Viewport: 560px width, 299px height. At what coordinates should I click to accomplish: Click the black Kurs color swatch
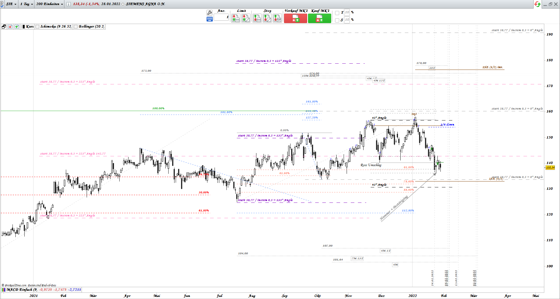click(x=23, y=27)
